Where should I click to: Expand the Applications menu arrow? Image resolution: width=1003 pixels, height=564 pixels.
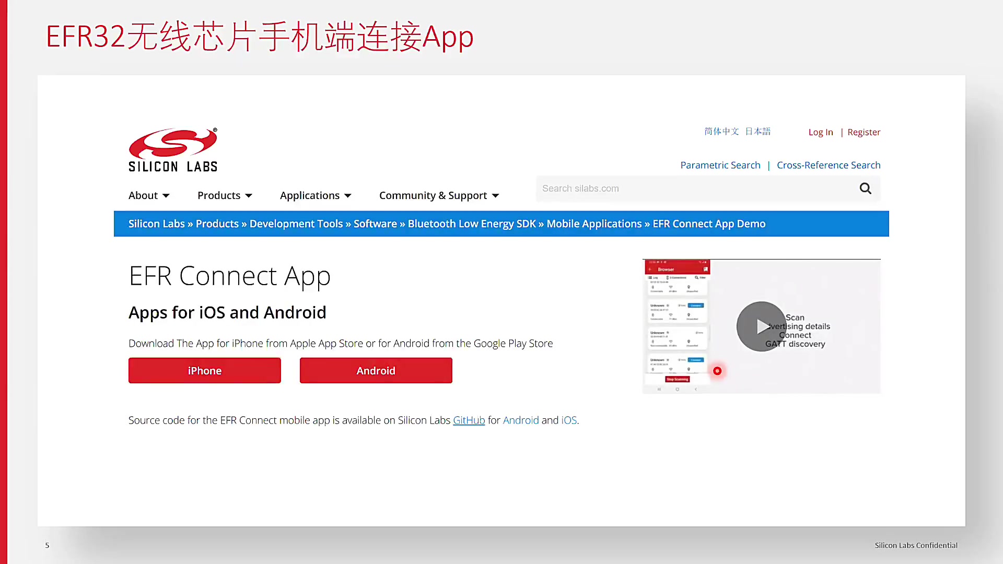point(348,196)
